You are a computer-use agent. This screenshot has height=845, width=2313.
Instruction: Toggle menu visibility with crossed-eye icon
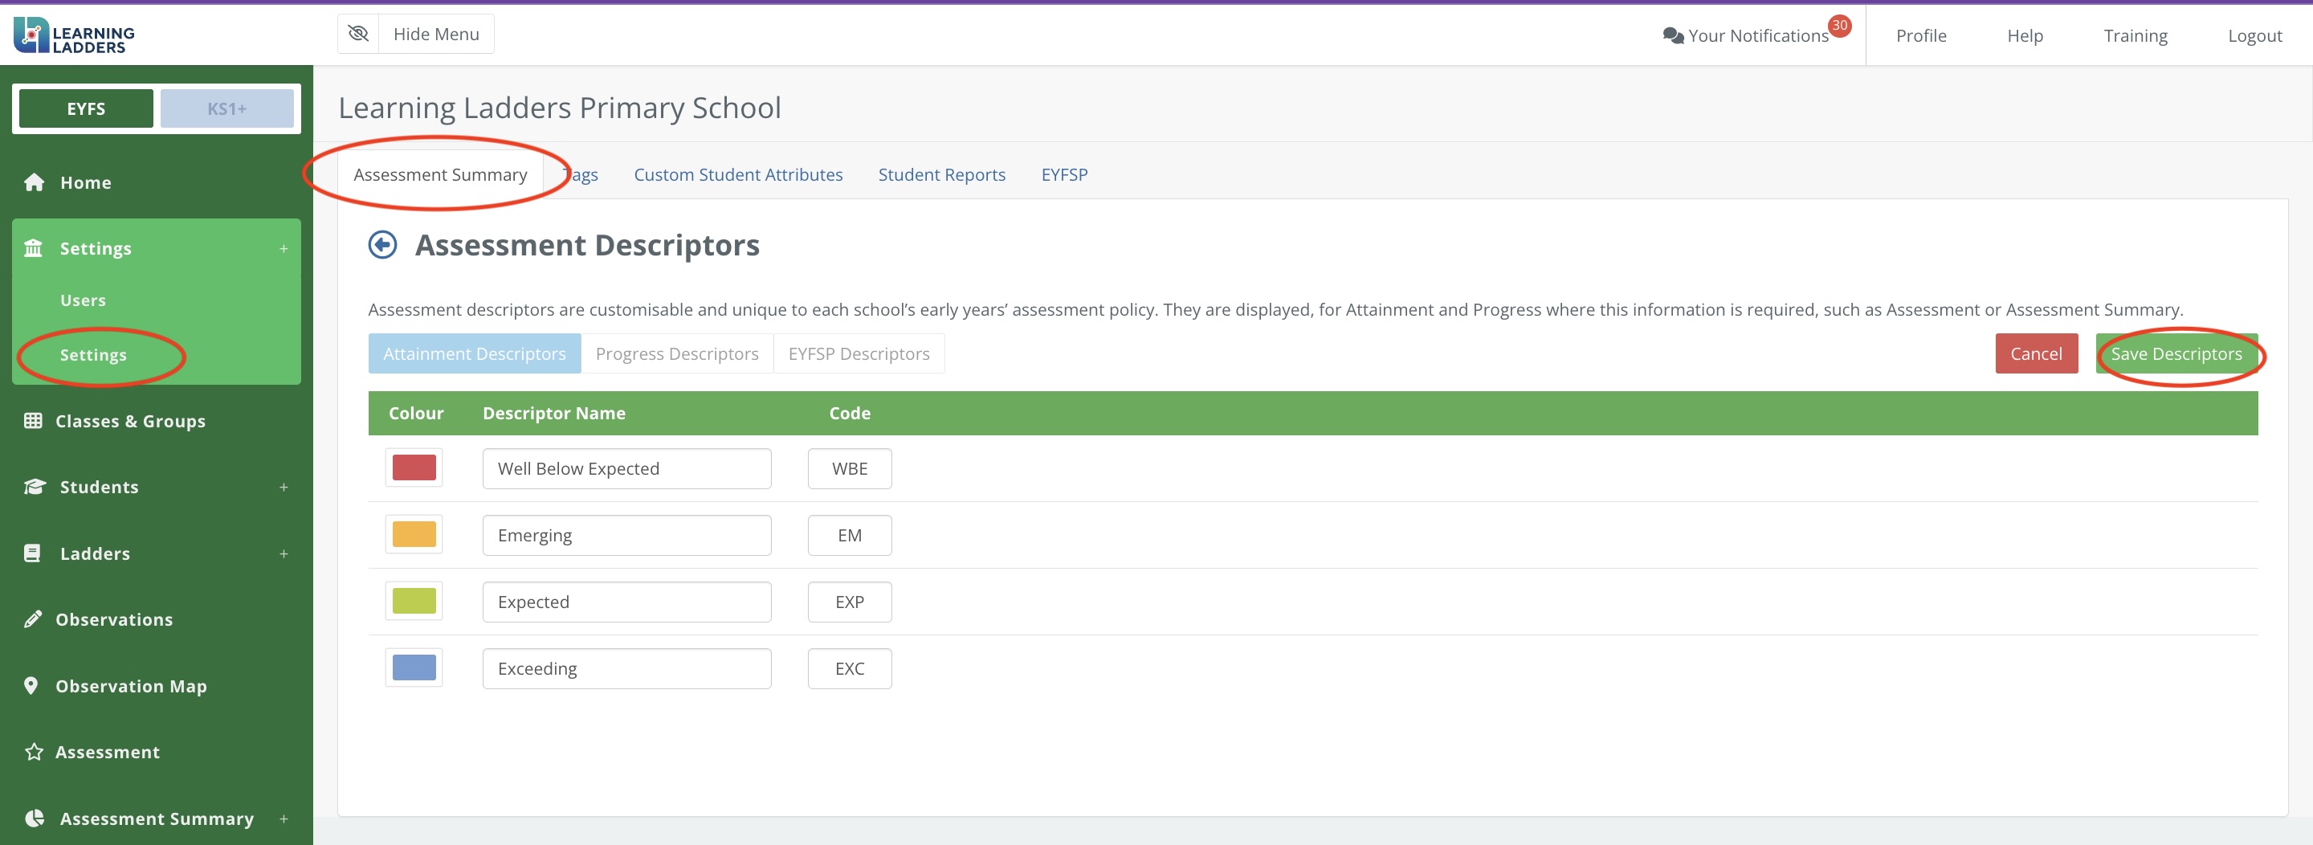358,34
